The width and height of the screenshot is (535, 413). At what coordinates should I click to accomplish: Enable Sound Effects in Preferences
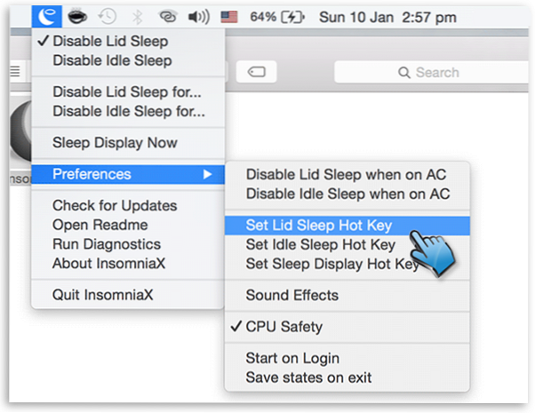coord(291,295)
